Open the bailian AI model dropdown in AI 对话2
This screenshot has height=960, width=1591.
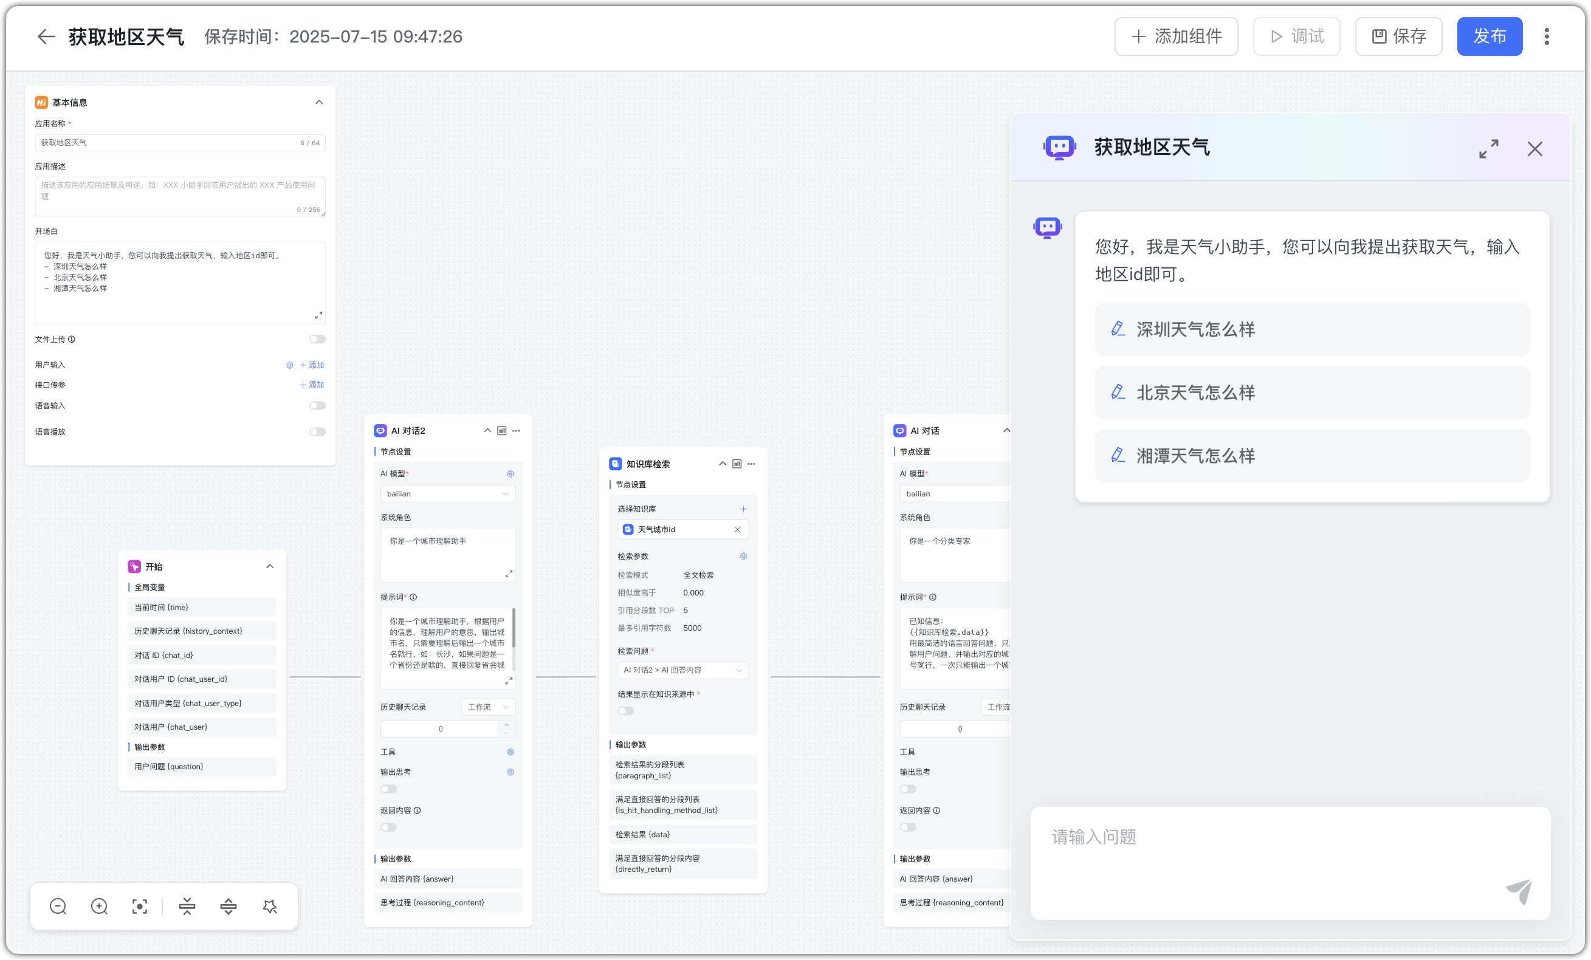pos(447,494)
